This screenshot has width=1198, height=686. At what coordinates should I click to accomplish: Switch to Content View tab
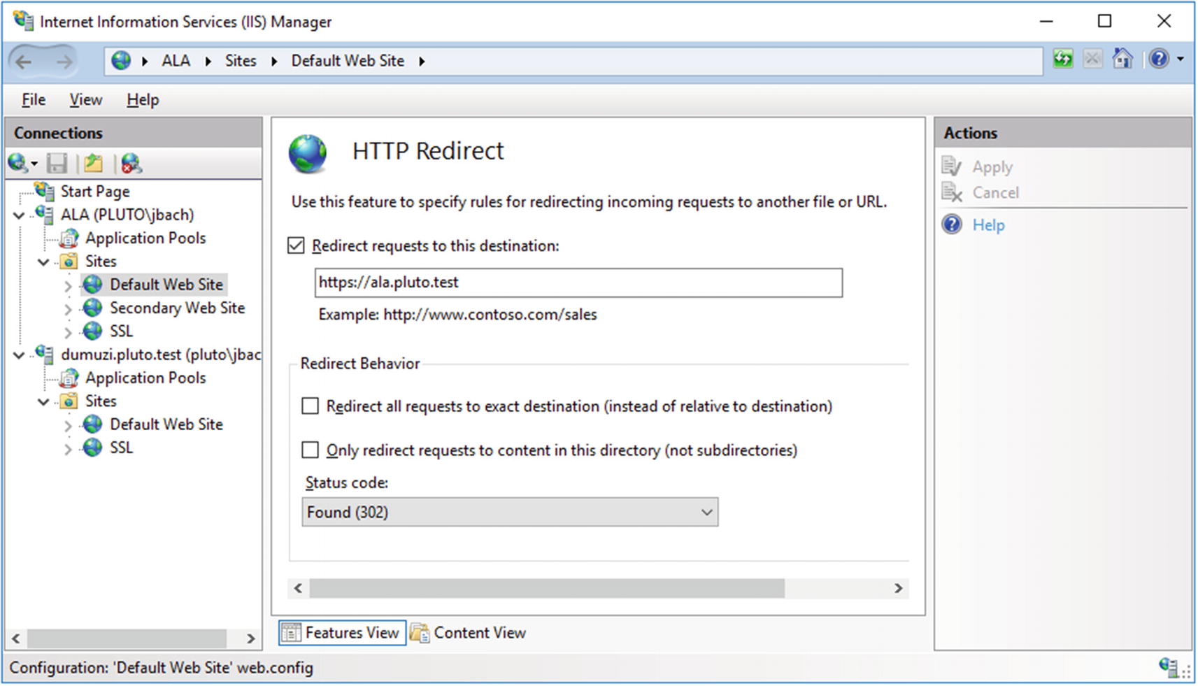coord(468,632)
